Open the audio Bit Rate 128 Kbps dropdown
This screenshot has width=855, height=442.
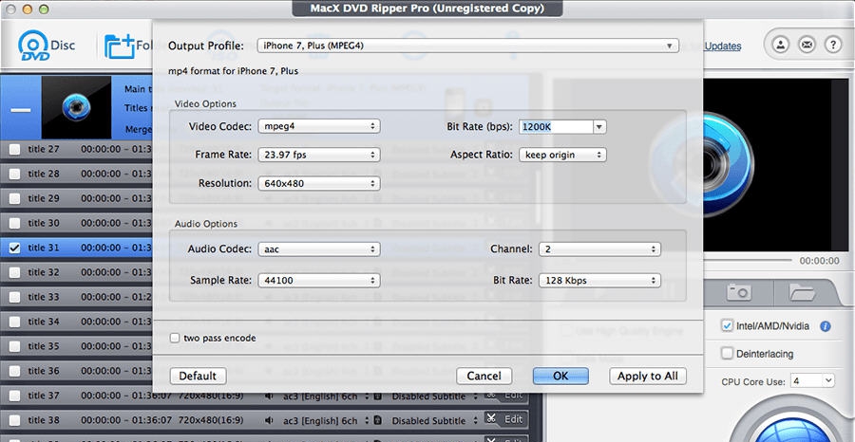pyautogui.click(x=599, y=281)
